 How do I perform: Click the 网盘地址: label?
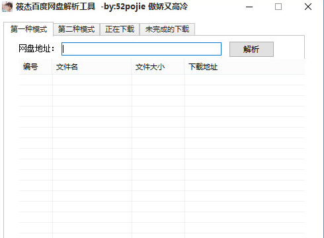click(36, 49)
